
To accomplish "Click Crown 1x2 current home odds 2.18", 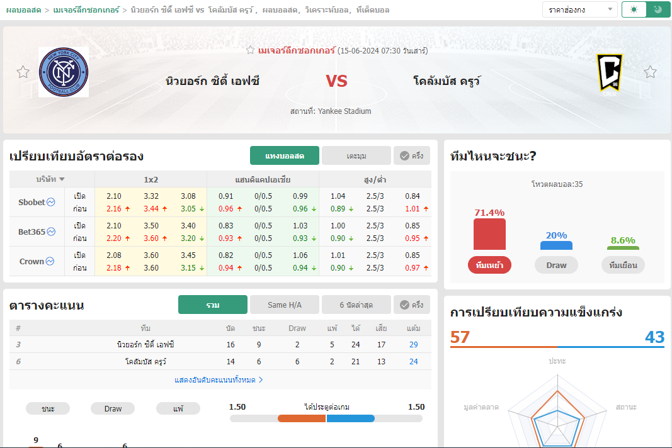I will [114, 267].
